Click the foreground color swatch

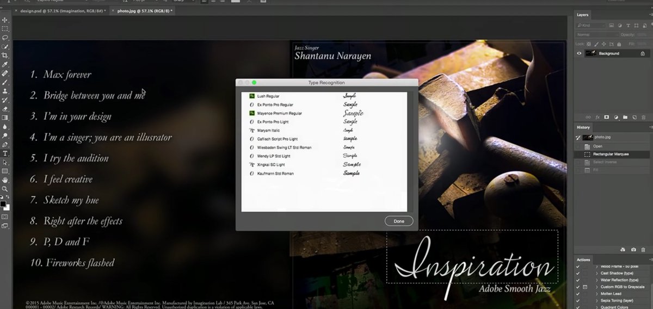click(3, 204)
